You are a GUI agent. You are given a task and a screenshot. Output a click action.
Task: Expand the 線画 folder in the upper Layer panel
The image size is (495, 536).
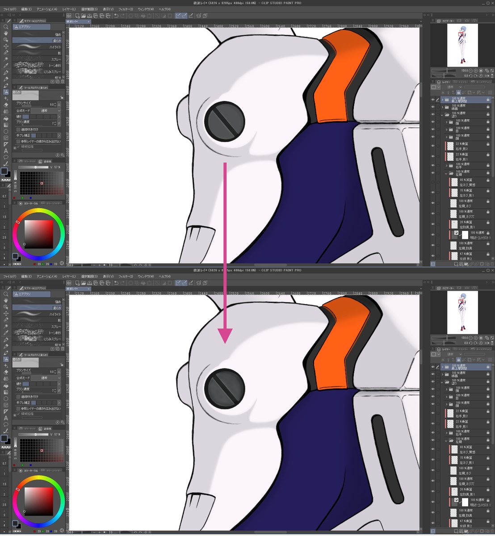pos(443,107)
